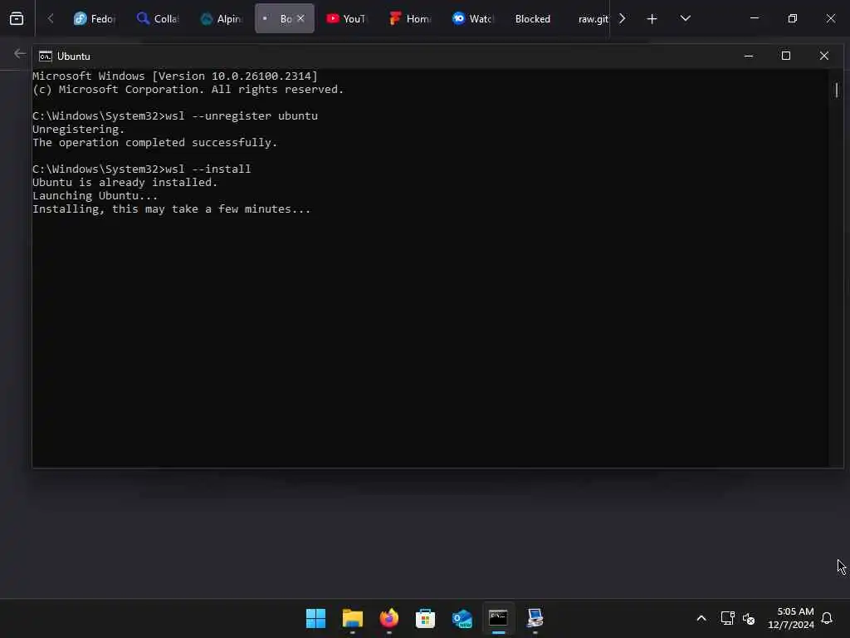Viewport: 850px width, 638px height.
Task: Switch to the Watch browser tab
Action: coord(473,18)
